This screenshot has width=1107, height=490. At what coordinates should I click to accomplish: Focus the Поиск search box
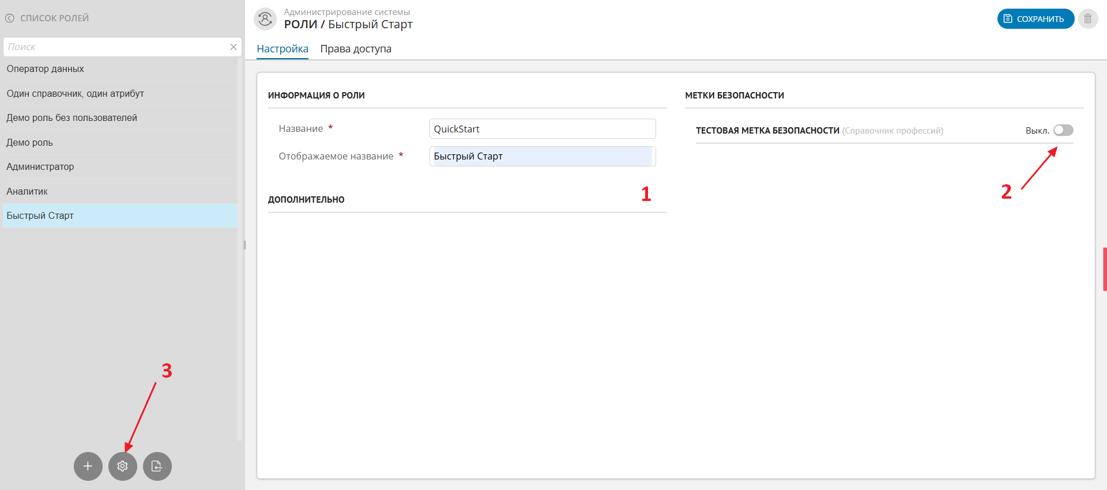pos(115,47)
